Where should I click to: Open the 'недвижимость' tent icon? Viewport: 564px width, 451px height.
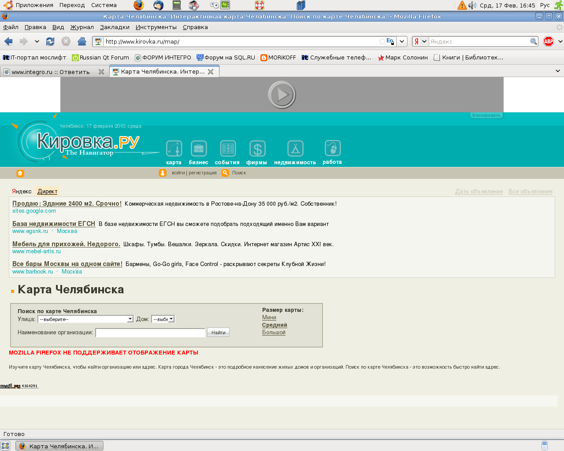[295, 149]
